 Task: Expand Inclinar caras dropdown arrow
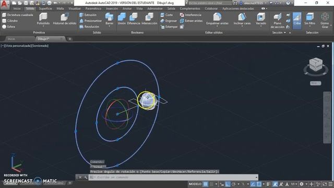click(242, 26)
